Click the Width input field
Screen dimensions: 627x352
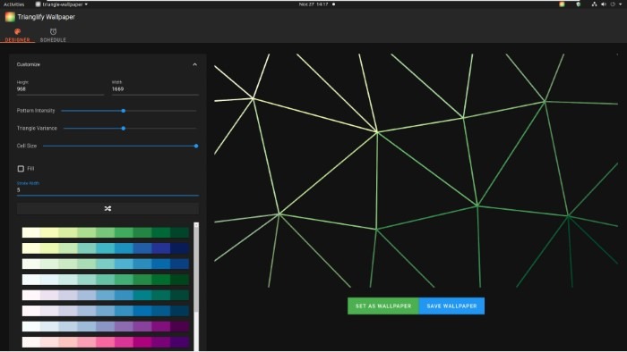point(155,89)
